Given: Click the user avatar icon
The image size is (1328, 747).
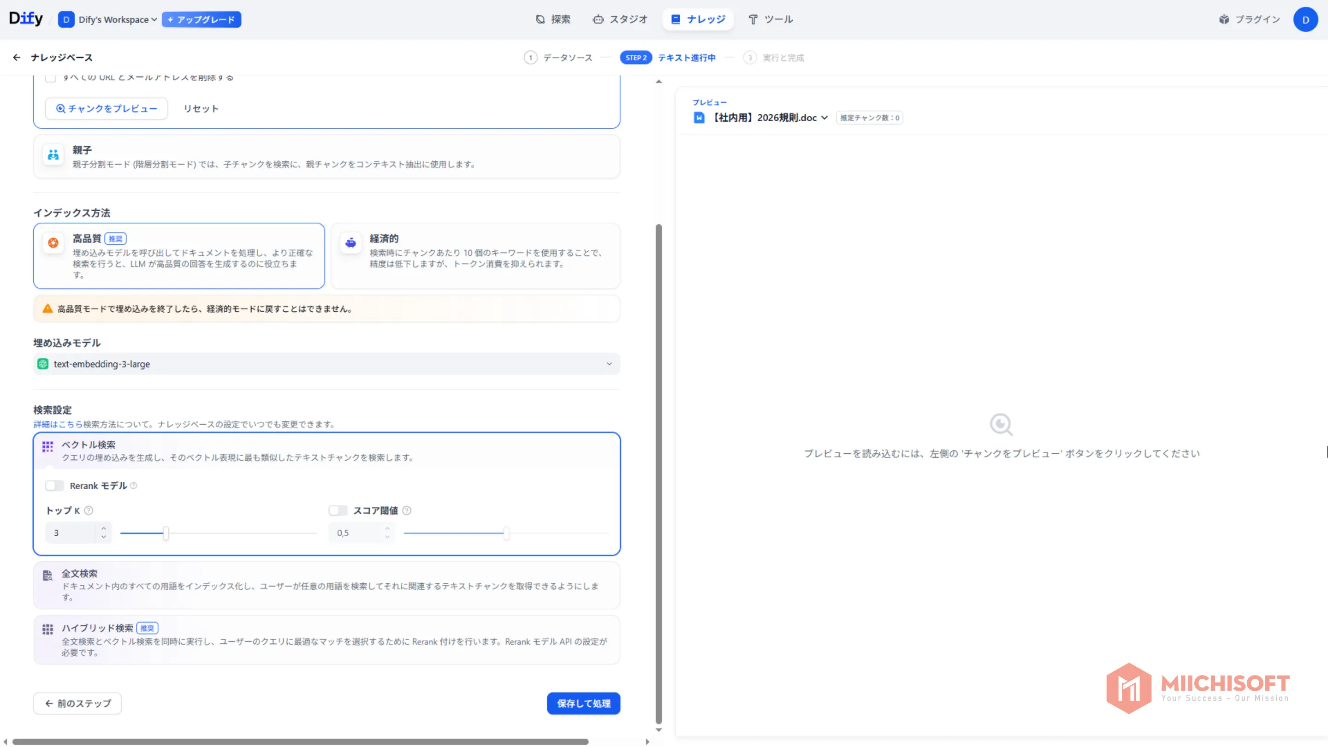Looking at the screenshot, I should pos(1306,19).
